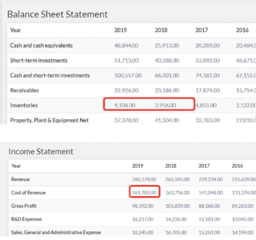Select the 2019 column header in Balance Sheet
Image resolution: width=256 pixels, height=240 pixels.
pos(120,30)
